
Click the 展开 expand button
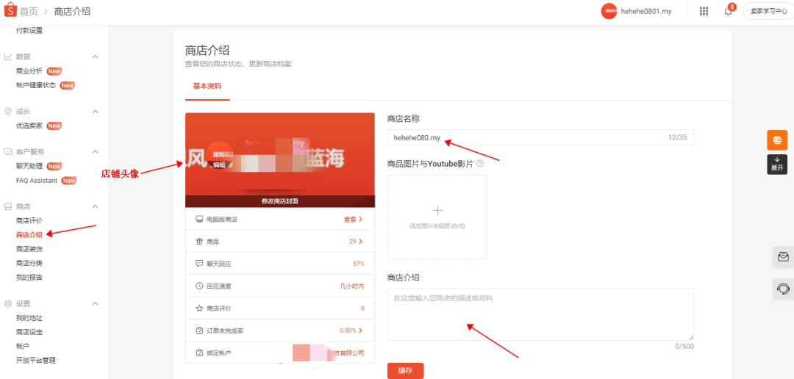777,165
